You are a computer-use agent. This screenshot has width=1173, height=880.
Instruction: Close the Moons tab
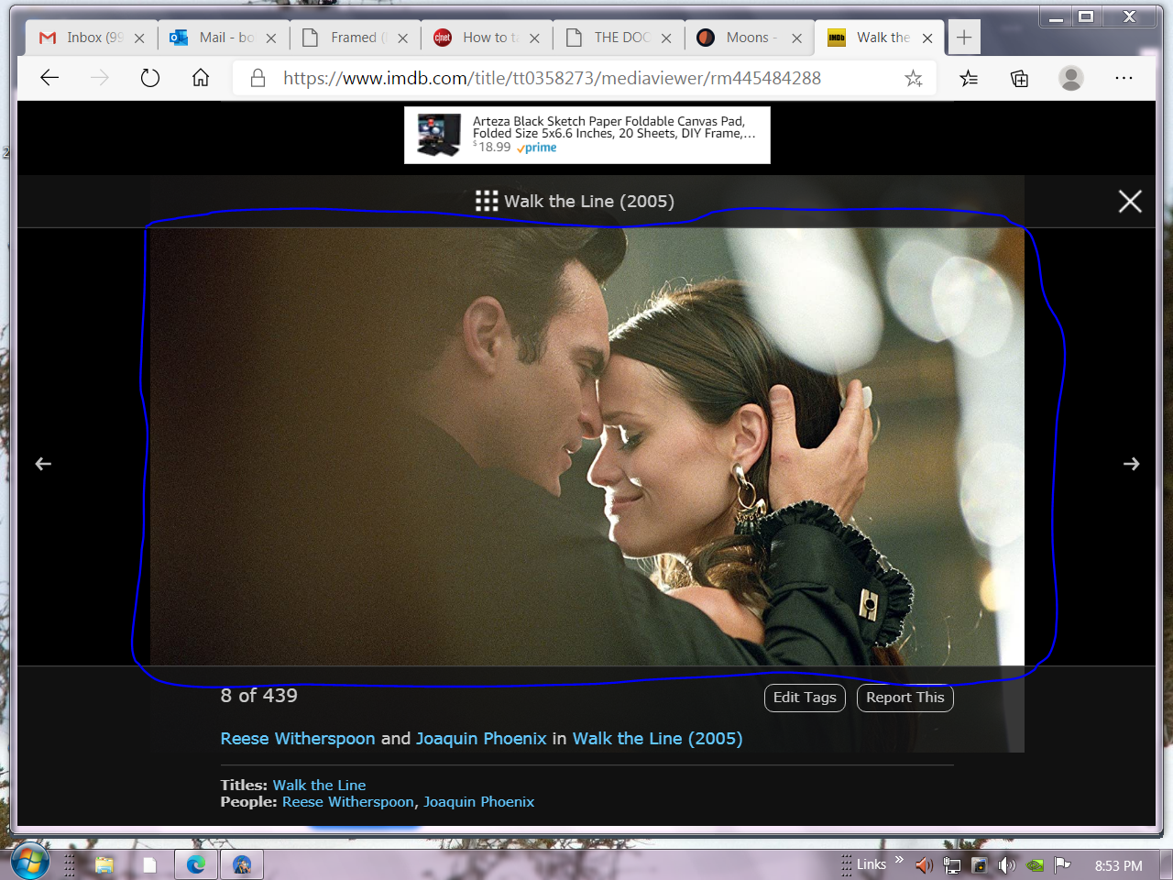[796, 38]
